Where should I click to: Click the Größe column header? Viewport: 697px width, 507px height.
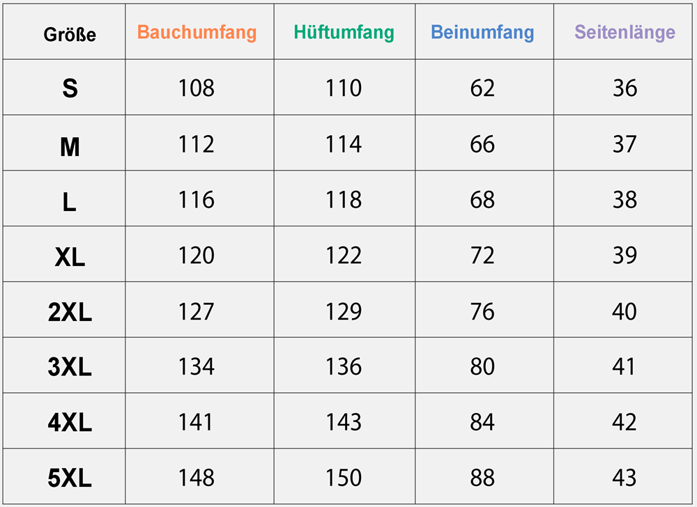[x=70, y=34]
